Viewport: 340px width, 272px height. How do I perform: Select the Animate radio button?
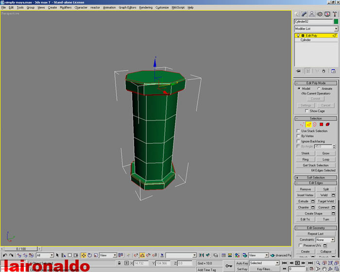319,88
